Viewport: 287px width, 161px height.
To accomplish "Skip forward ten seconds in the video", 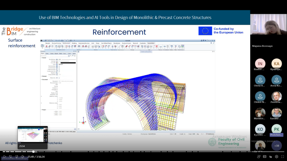I will click(17, 157).
